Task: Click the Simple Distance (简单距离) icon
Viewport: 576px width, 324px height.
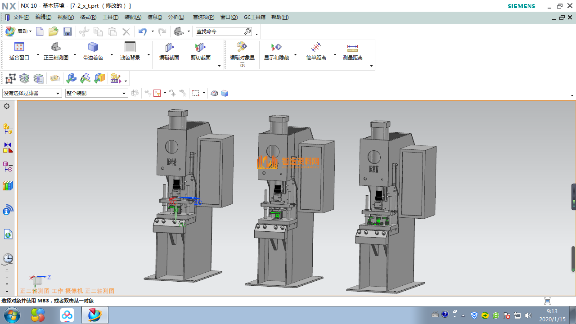Action: (x=316, y=47)
